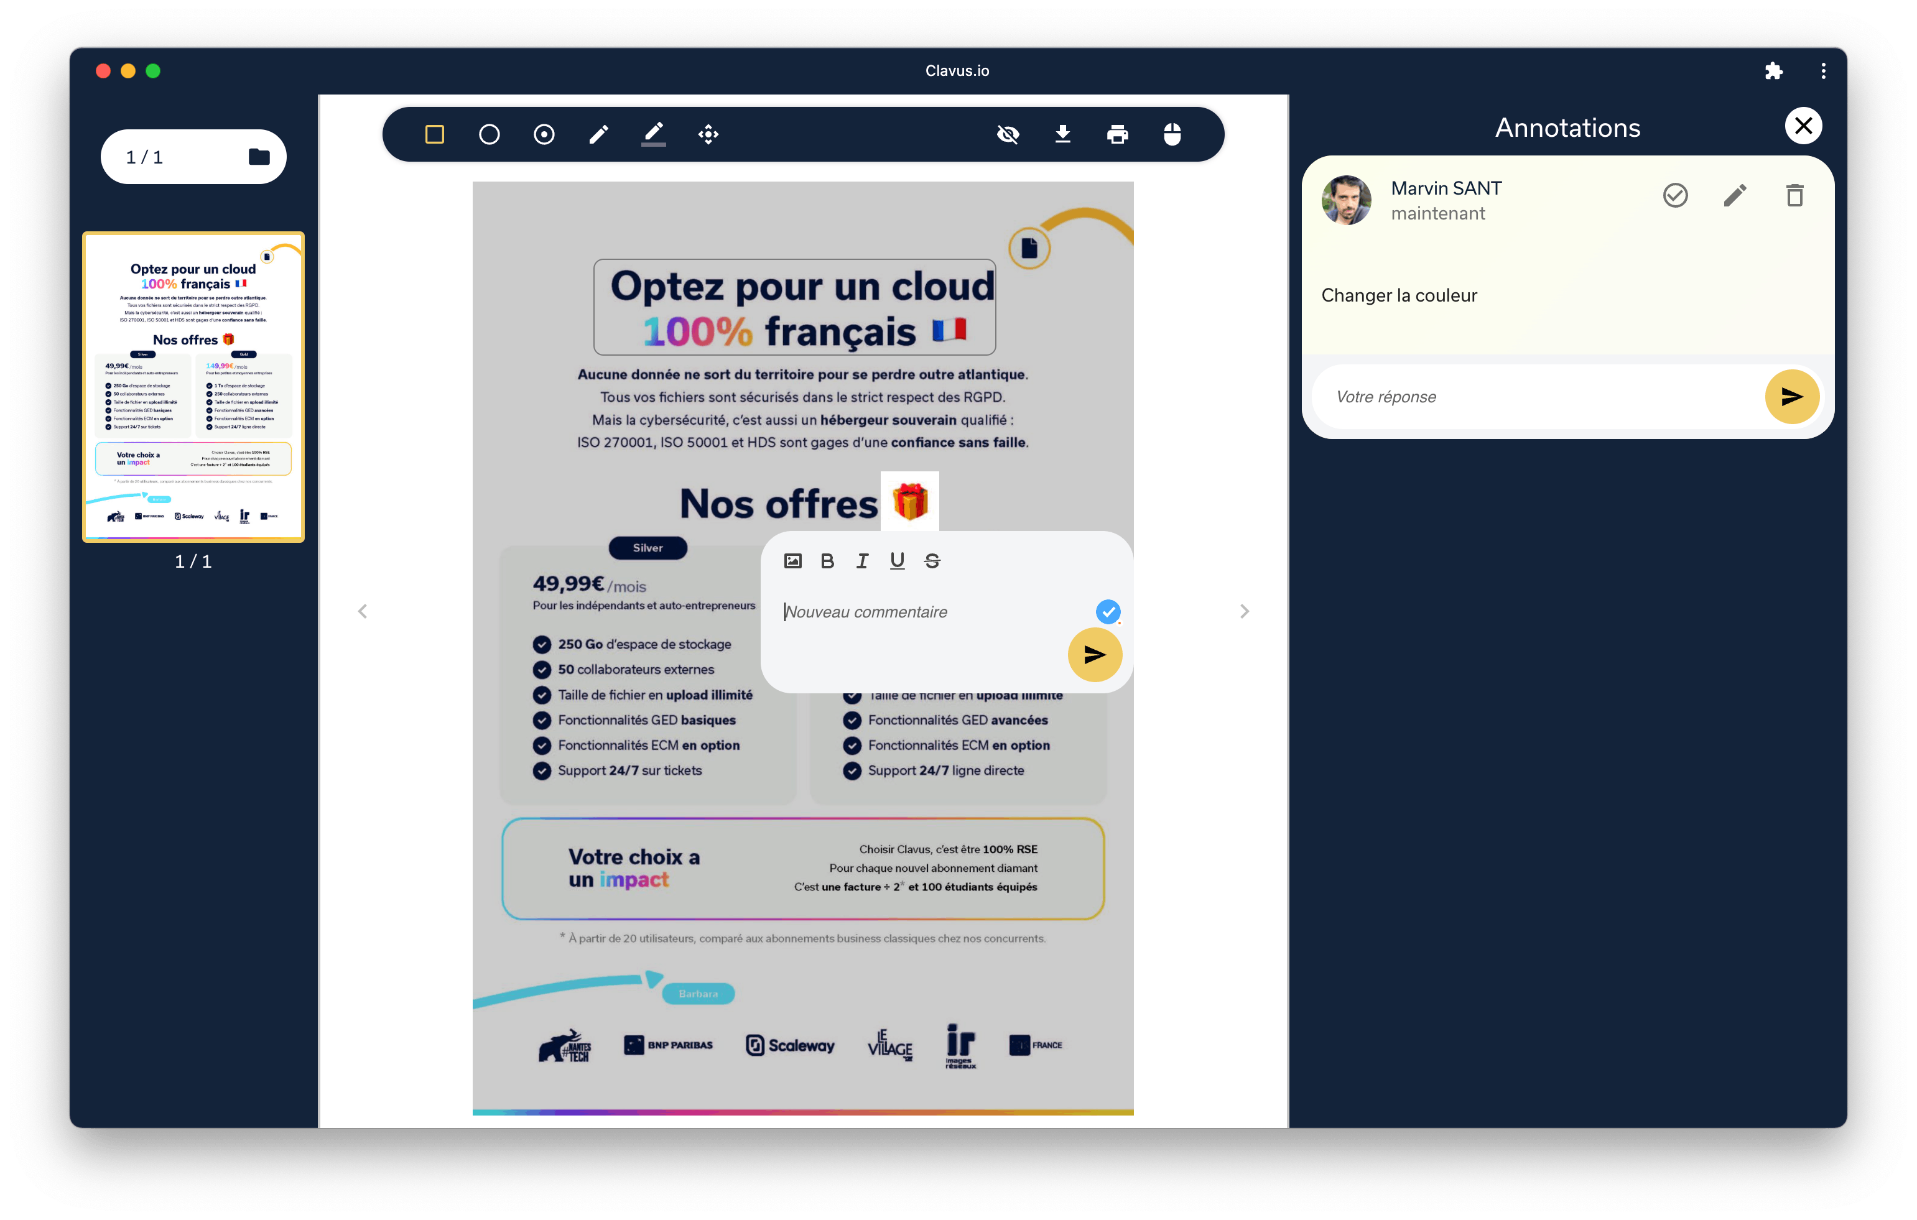Click the mouse mode icon
The height and width of the screenshot is (1220, 1917).
point(1172,134)
